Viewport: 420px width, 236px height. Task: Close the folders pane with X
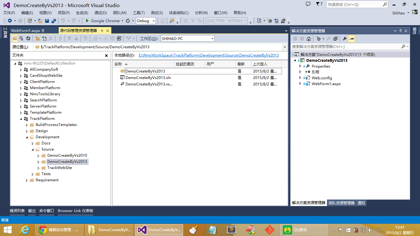(x=106, y=56)
